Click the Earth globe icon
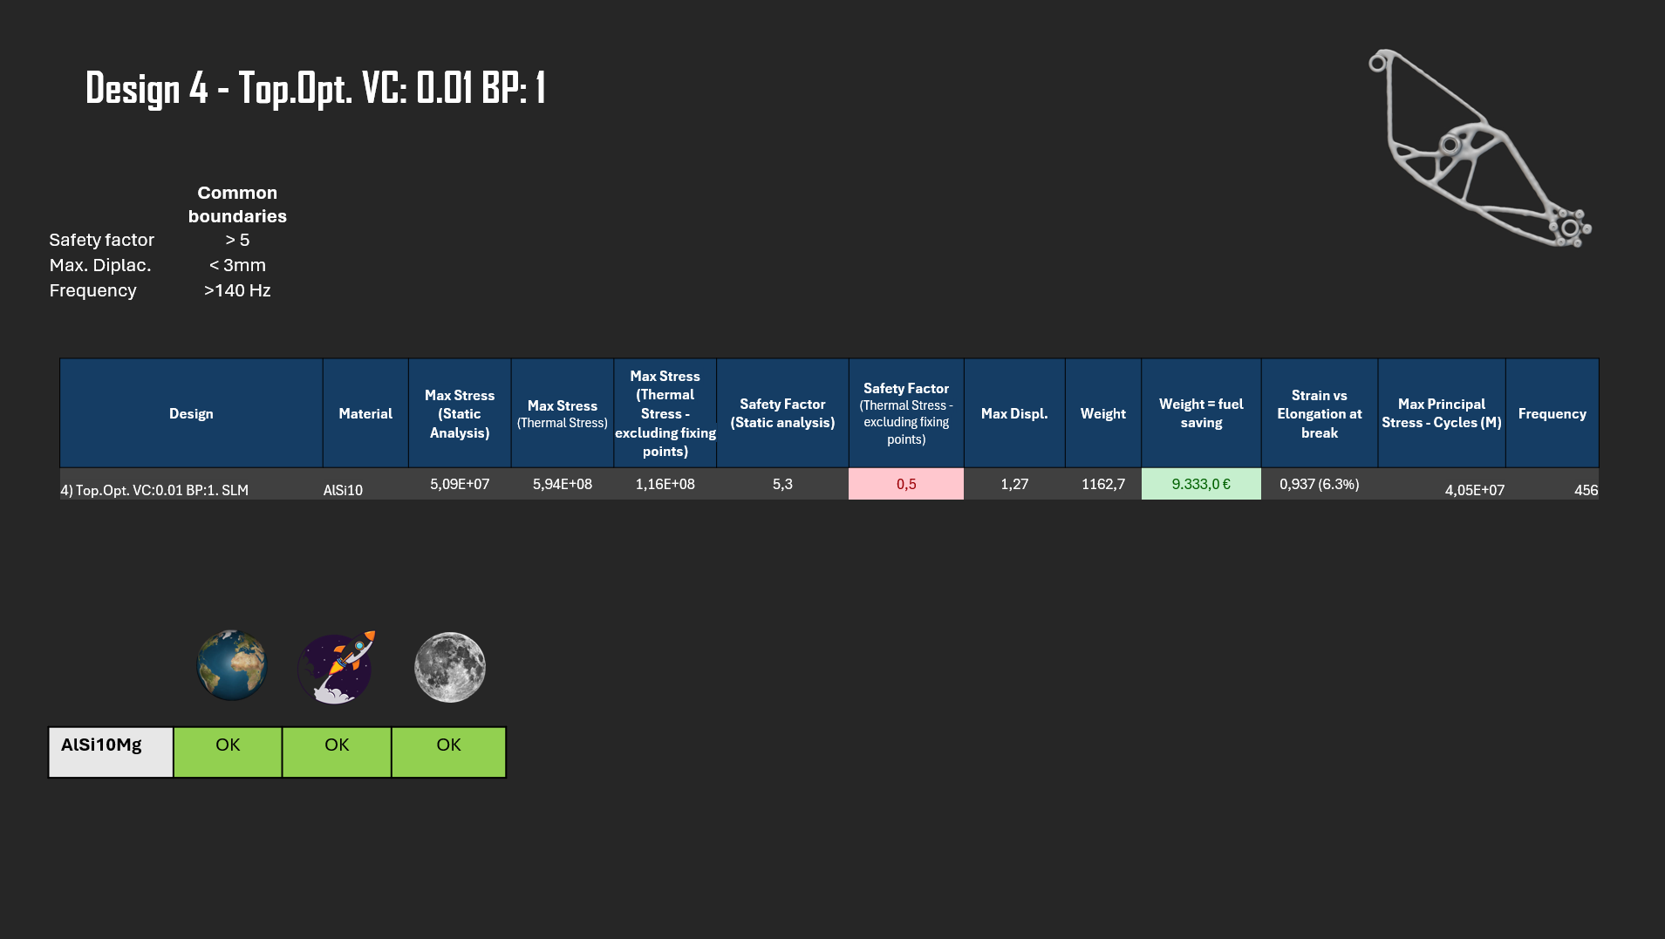1665x939 pixels. tap(231, 665)
